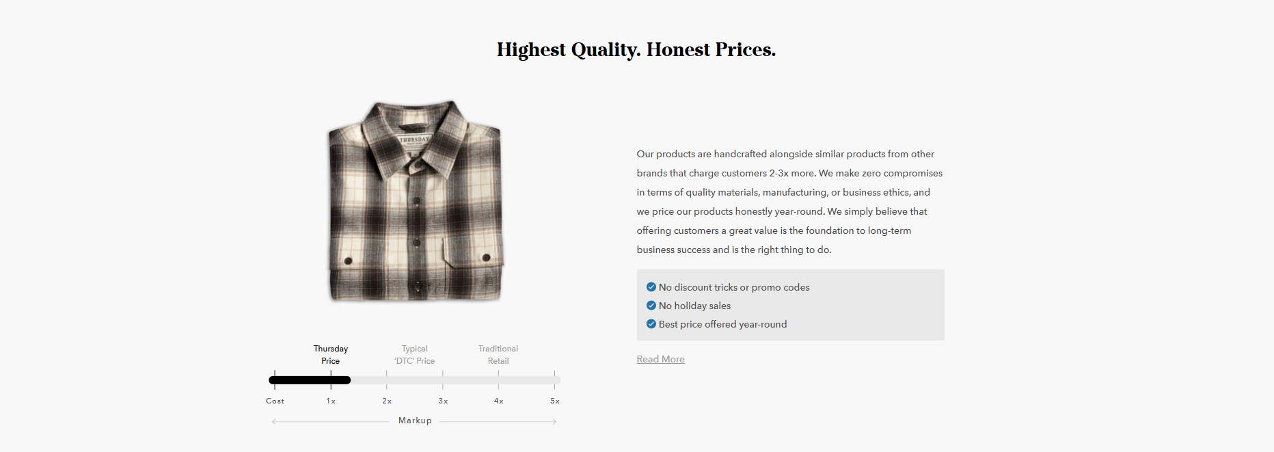This screenshot has height=452, width=1274.
Task: Select the Traditional Retail label
Action: click(498, 355)
